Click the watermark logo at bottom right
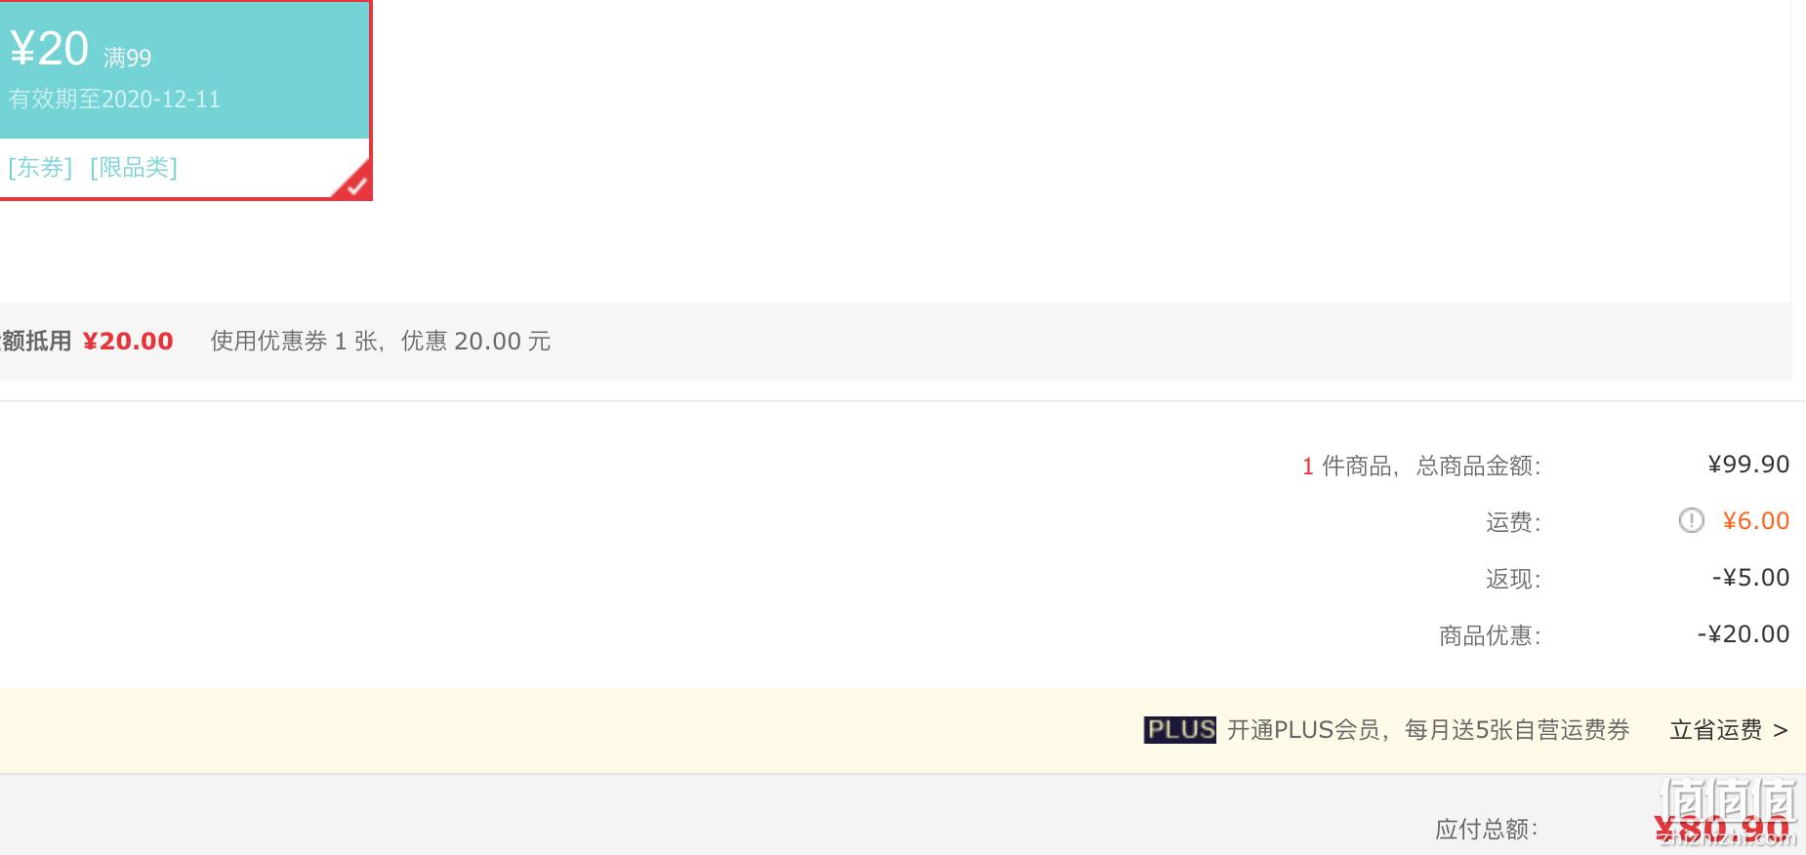The height and width of the screenshot is (855, 1806). click(1727, 812)
